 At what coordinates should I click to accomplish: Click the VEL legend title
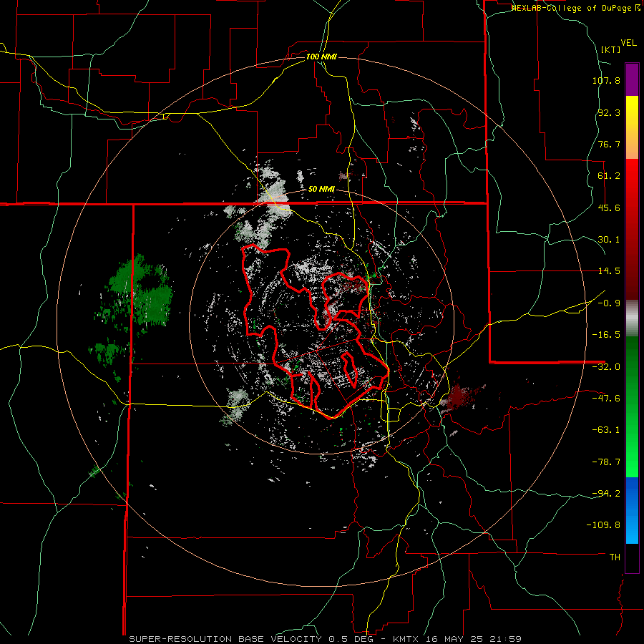(x=628, y=43)
